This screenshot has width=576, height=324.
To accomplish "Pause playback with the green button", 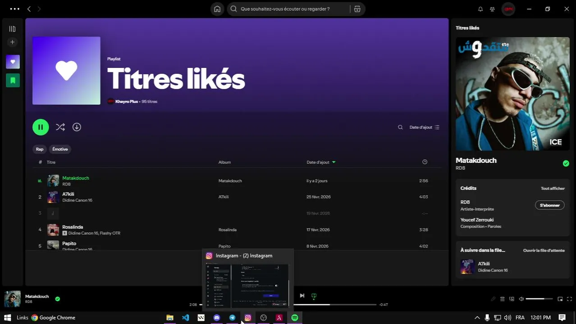I will pyautogui.click(x=41, y=127).
